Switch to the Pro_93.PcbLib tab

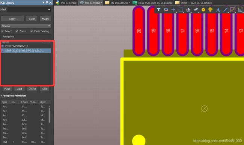90,3
